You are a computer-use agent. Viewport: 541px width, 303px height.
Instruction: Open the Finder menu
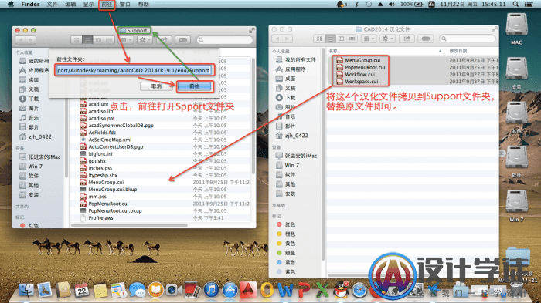tap(30, 4)
